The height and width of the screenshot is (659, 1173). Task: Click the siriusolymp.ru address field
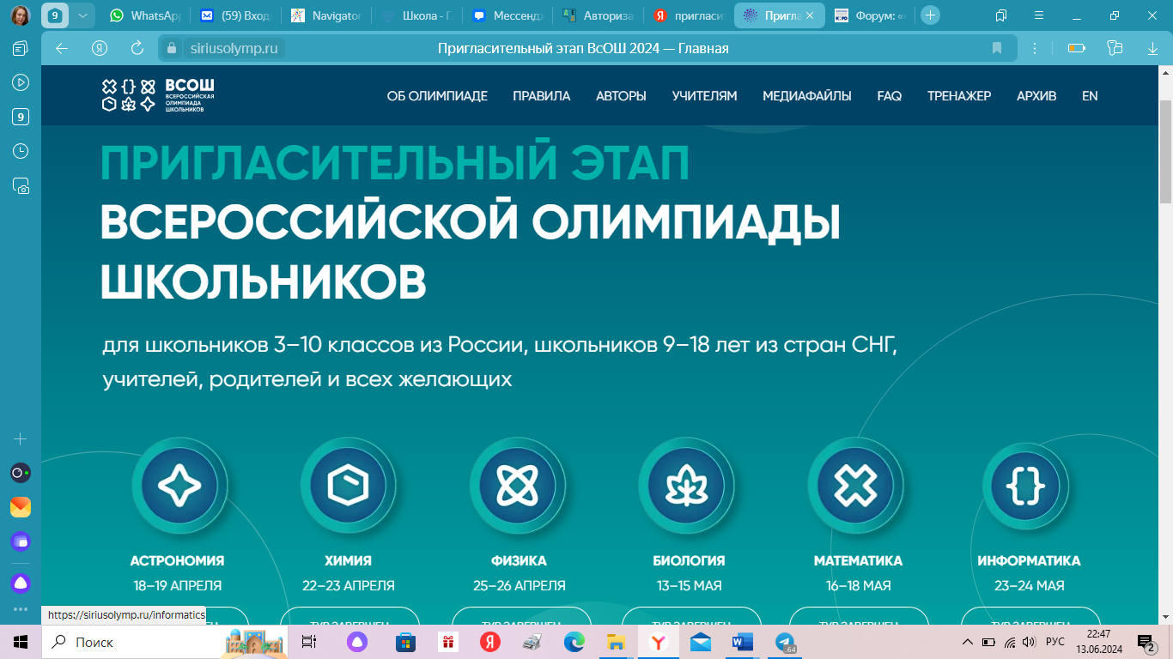click(234, 48)
